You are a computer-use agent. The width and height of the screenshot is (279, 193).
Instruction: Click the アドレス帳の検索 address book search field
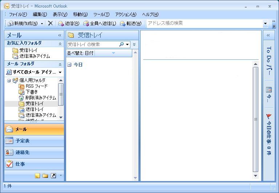[205, 23]
